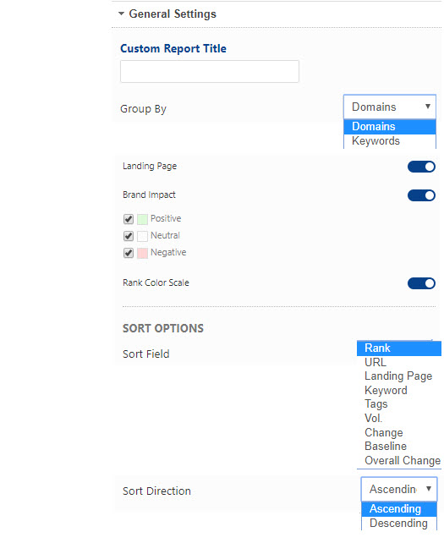The height and width of the screenshot is (543, 444).
Task: Open the Group By Domains dropdown
Action: [390, 107]
